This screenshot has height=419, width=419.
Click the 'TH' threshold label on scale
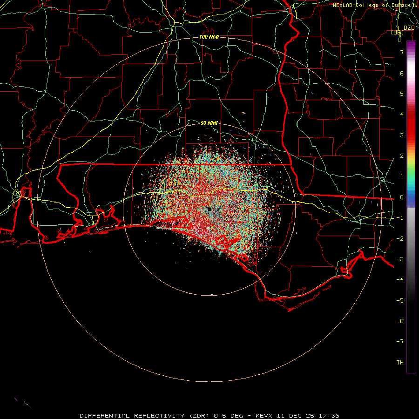coord(400,363)
